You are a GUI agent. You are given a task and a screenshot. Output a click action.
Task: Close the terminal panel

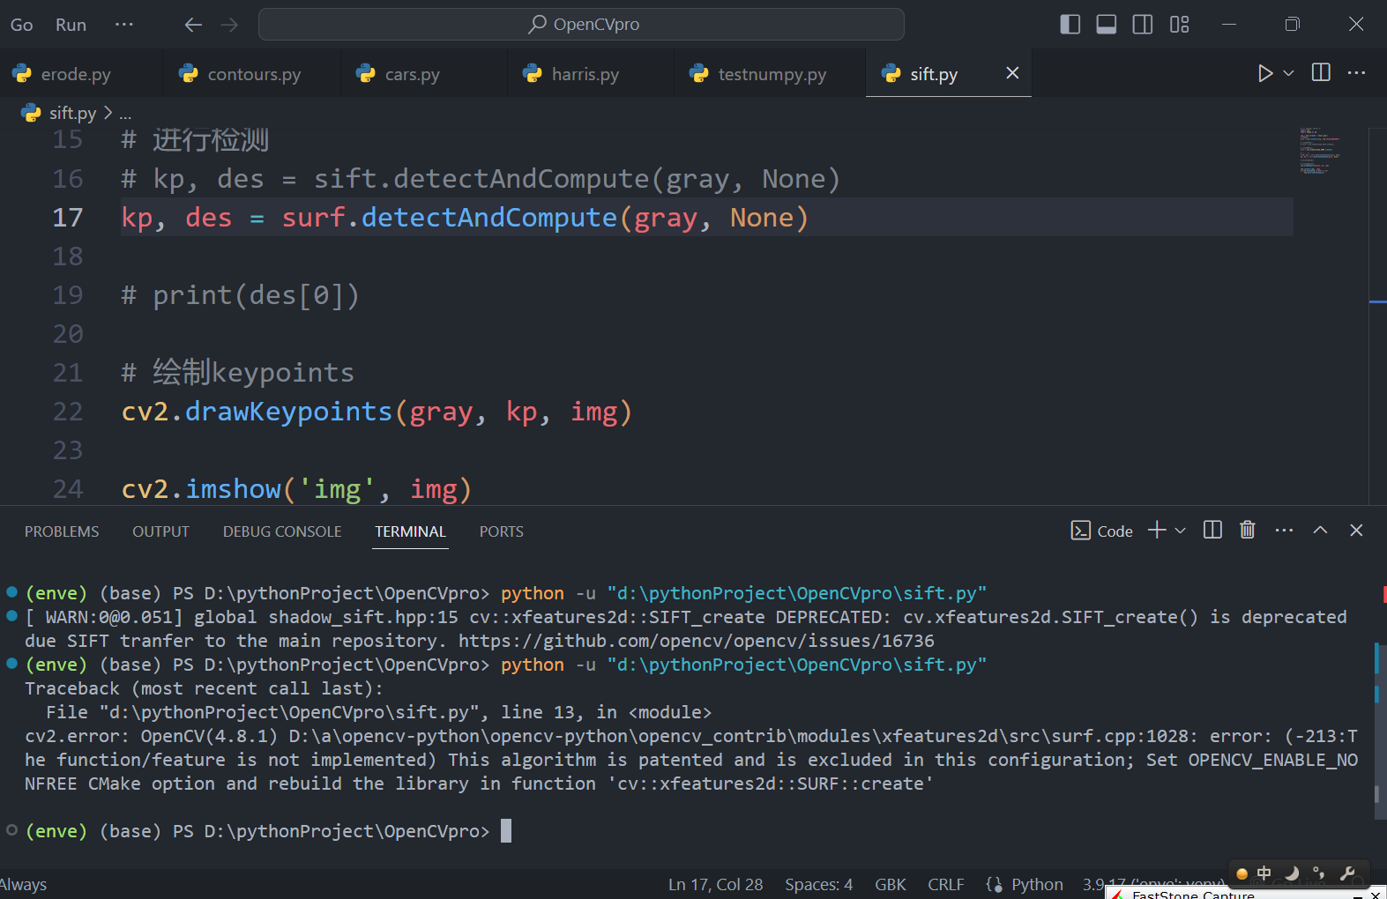coord(1356,530)
